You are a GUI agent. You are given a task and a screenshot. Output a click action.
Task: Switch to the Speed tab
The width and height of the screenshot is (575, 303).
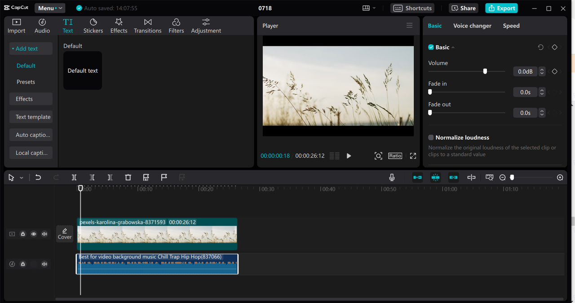tap(511, 26)
